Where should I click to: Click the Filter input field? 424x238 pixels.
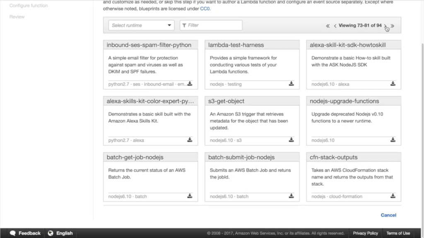point(211,25)
